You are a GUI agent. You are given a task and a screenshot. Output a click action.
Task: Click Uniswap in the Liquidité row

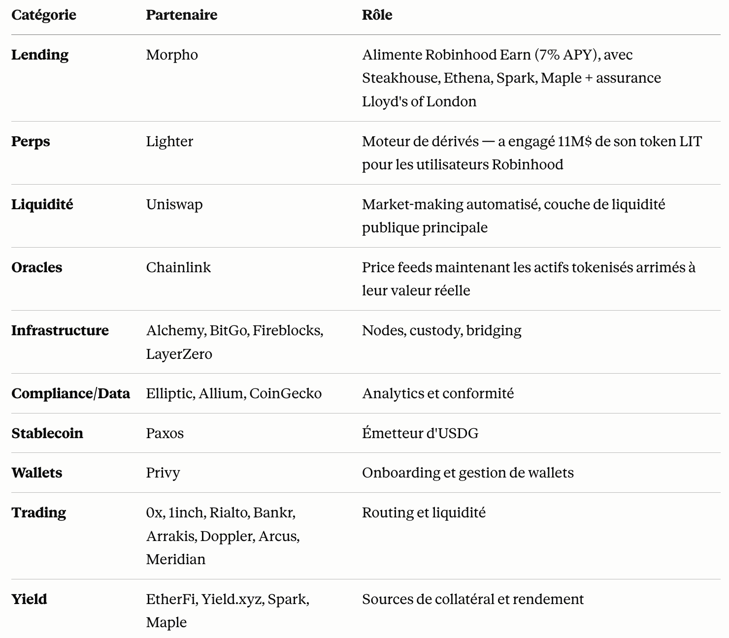tap(174, 205)
